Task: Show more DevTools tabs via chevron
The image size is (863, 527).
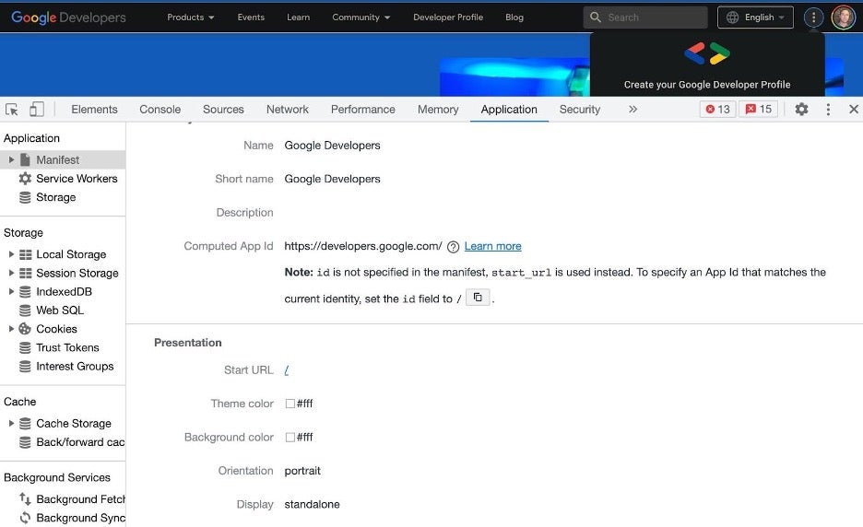Action: click(x=632, y=109)
